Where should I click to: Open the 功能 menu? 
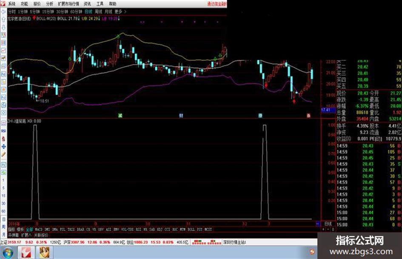24,4
